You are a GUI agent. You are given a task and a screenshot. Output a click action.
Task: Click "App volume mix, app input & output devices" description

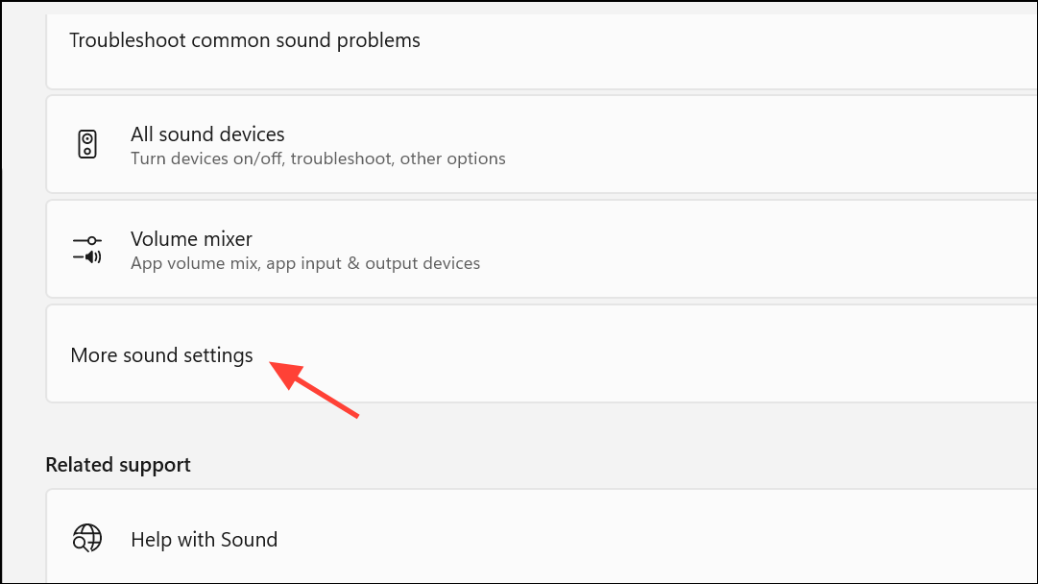(305, 262)
